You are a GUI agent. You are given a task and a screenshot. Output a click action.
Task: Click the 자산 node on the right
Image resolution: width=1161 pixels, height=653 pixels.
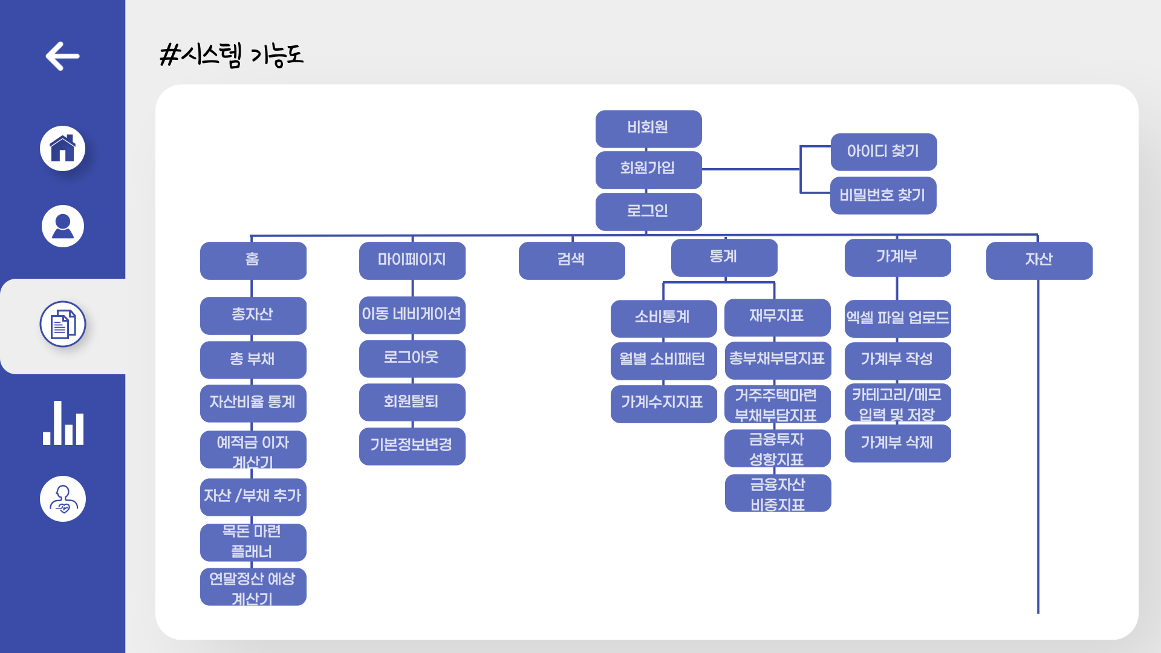click(1039, 260)
